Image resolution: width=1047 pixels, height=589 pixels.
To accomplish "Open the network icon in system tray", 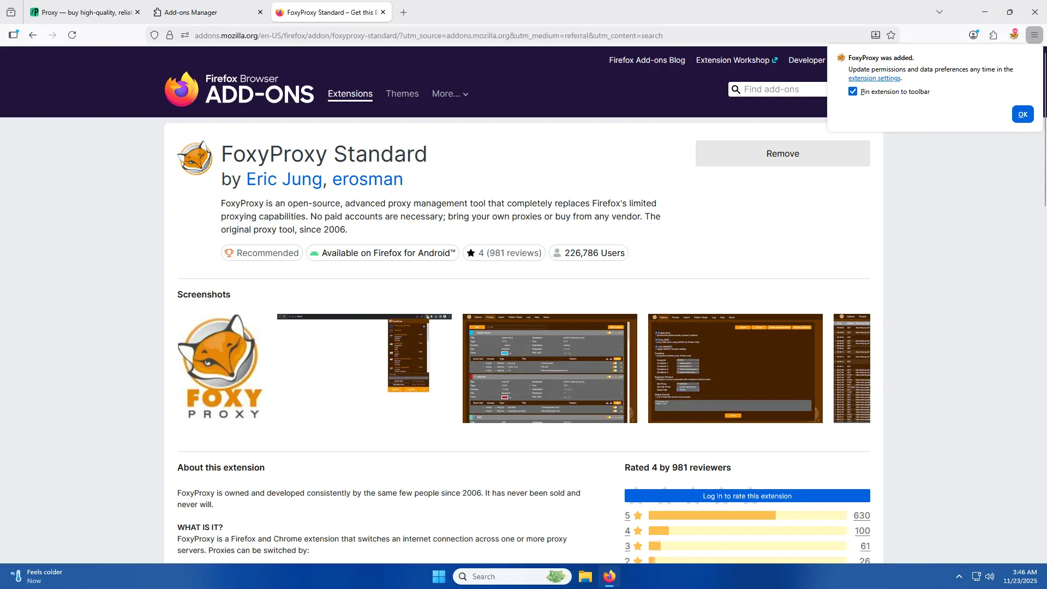I will (976, 576).
